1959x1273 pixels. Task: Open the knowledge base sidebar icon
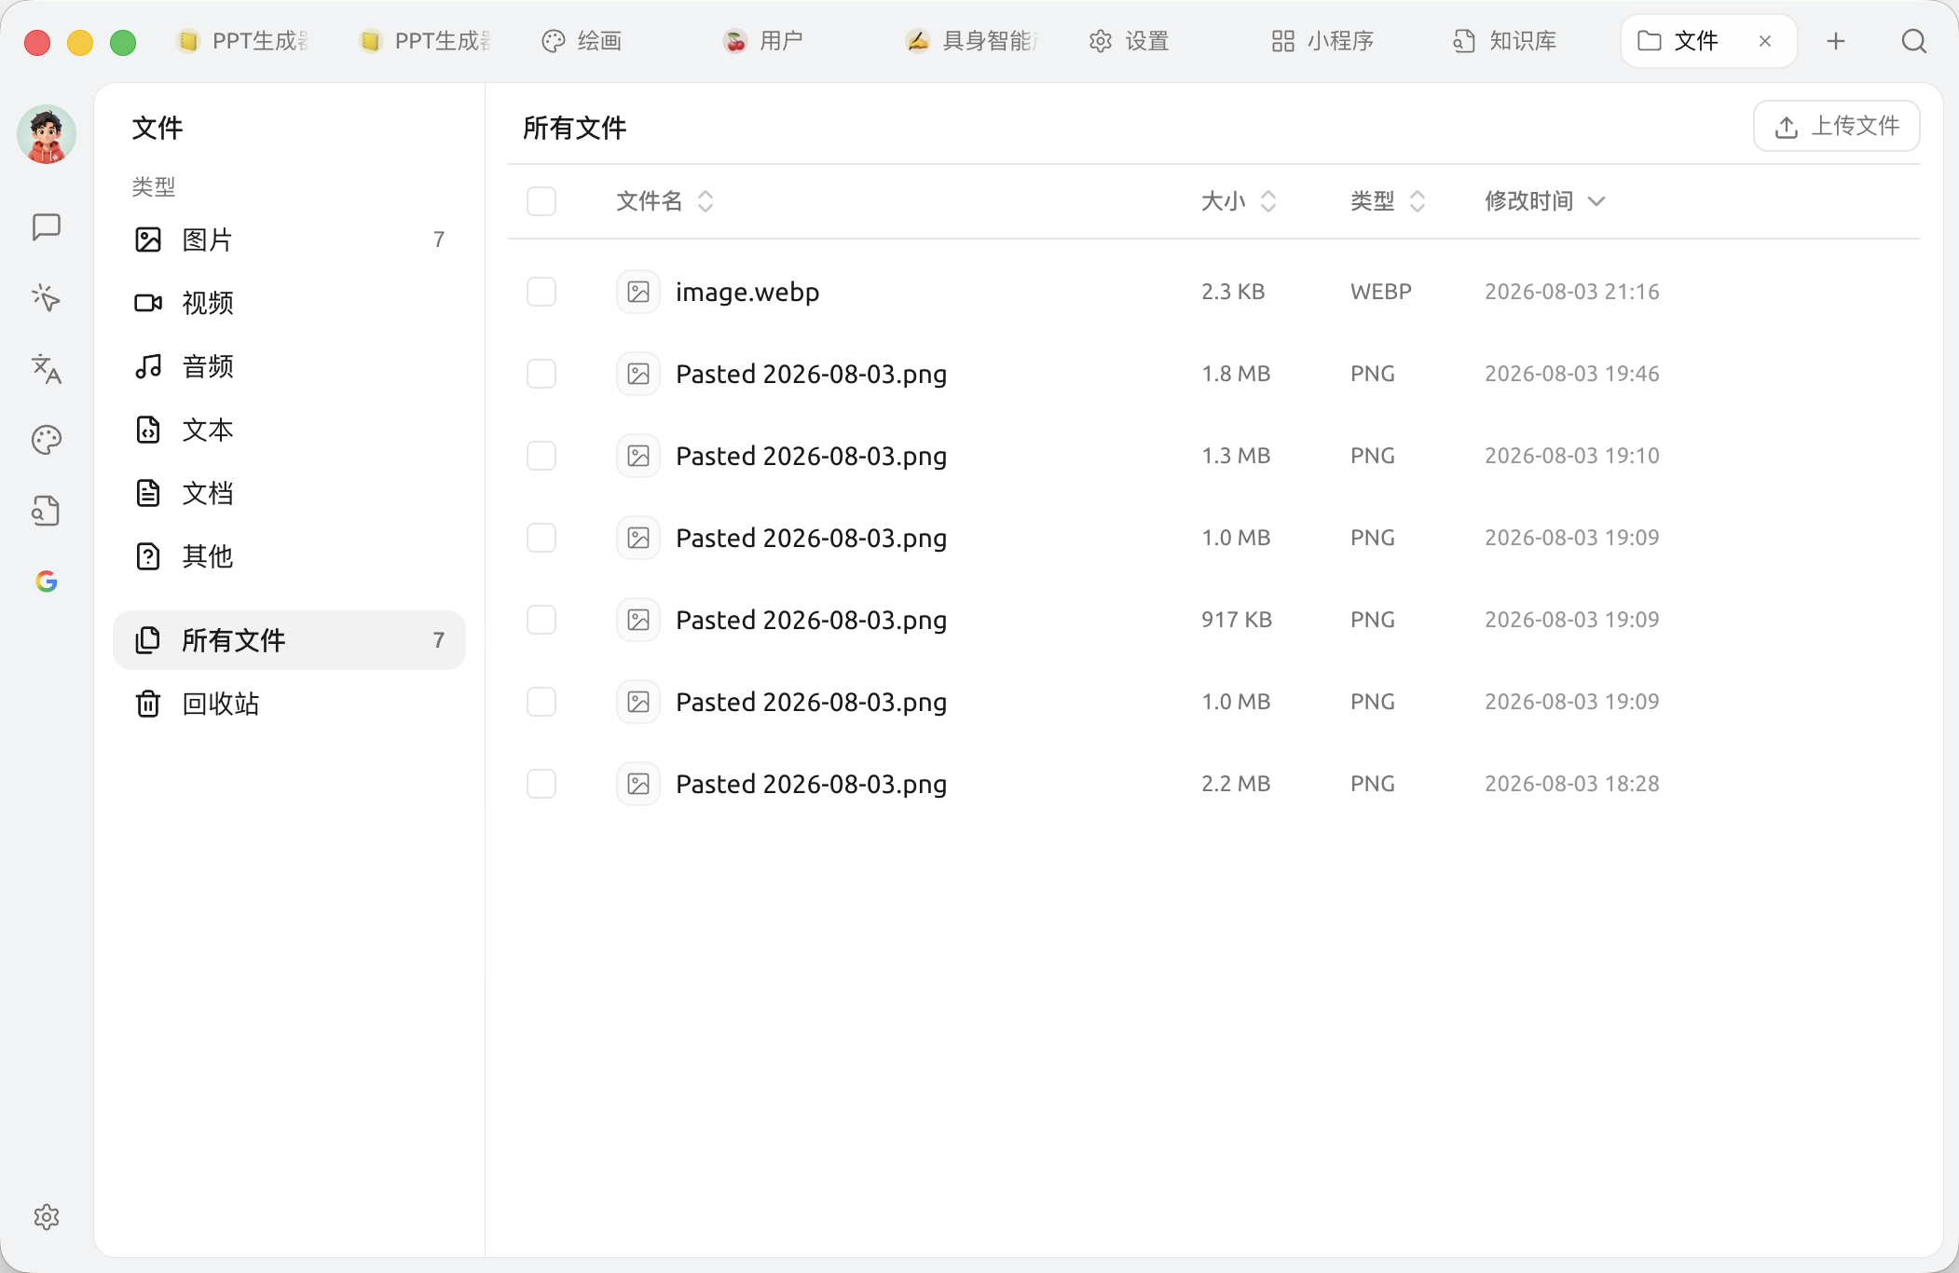pyautogui.click(x=47, y=510)
